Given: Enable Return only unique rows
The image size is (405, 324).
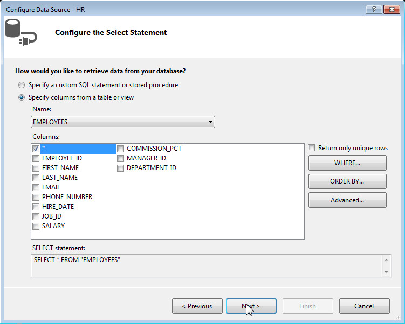Looking at the screenshot, I should [x=312, y=148].
